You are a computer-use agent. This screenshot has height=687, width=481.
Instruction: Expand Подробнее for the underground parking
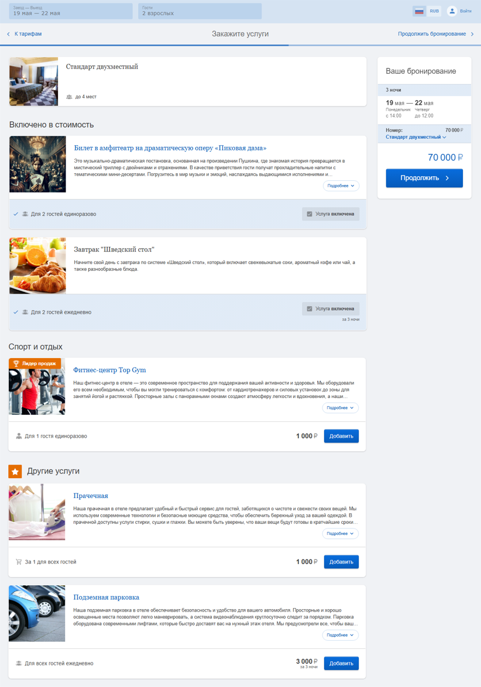point(341,636)
